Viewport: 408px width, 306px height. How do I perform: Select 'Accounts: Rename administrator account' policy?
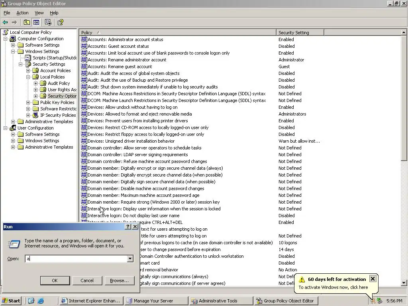[x=127, y=60]
